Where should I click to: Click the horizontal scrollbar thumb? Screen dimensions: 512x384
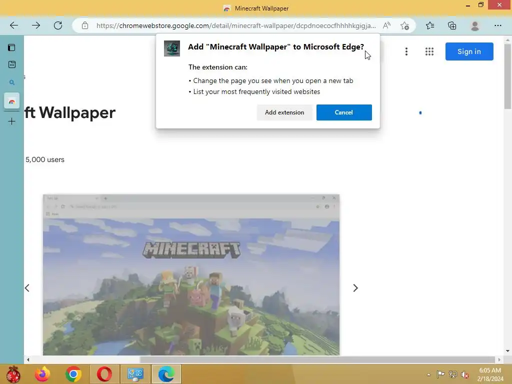(x=317, y=360)
